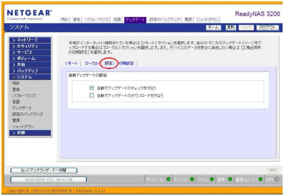Screen dimensions: 284x195
Task: Expand the 状態 sidebar section
Action: click(x=30, y=133)
